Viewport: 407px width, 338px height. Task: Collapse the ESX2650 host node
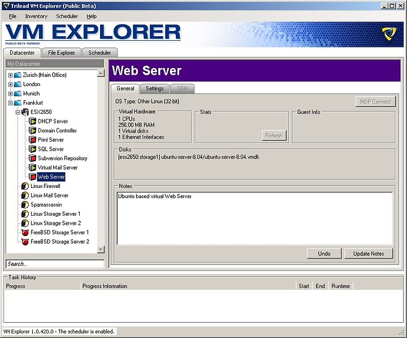(18, 112)
